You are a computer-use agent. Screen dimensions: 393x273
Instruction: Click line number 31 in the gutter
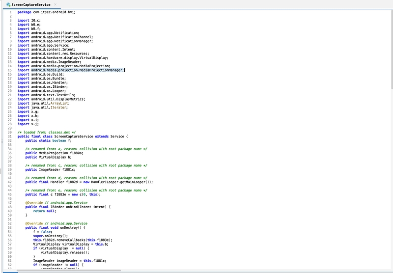click(x=10, y=136)
